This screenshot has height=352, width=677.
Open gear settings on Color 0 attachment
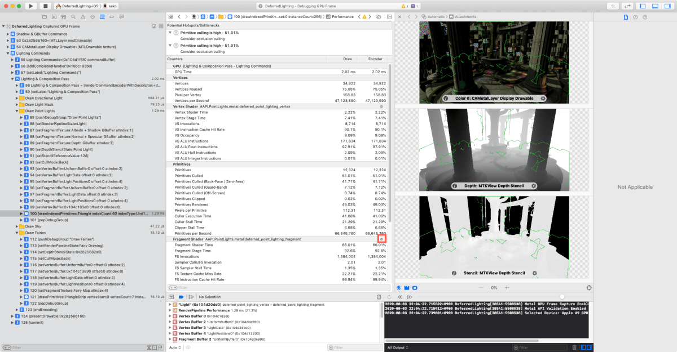tap(543, 98)
